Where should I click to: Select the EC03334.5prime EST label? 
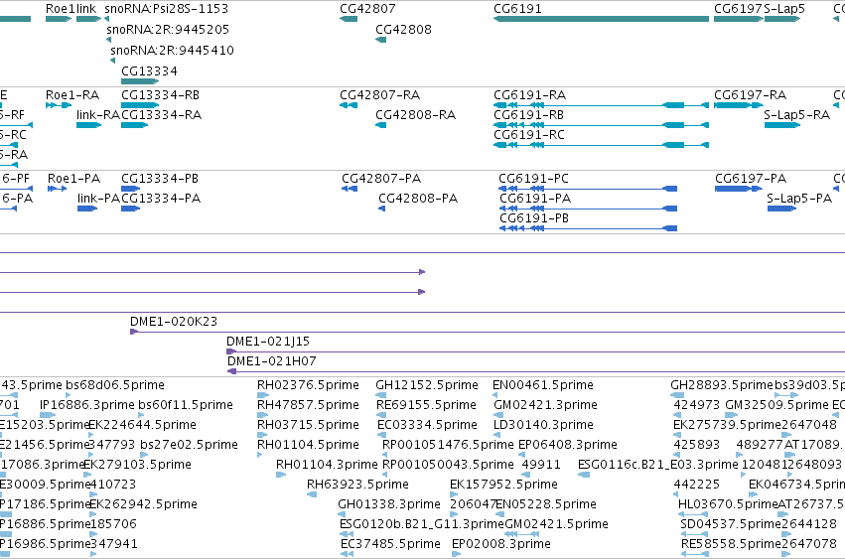click(x=427, y=425)
